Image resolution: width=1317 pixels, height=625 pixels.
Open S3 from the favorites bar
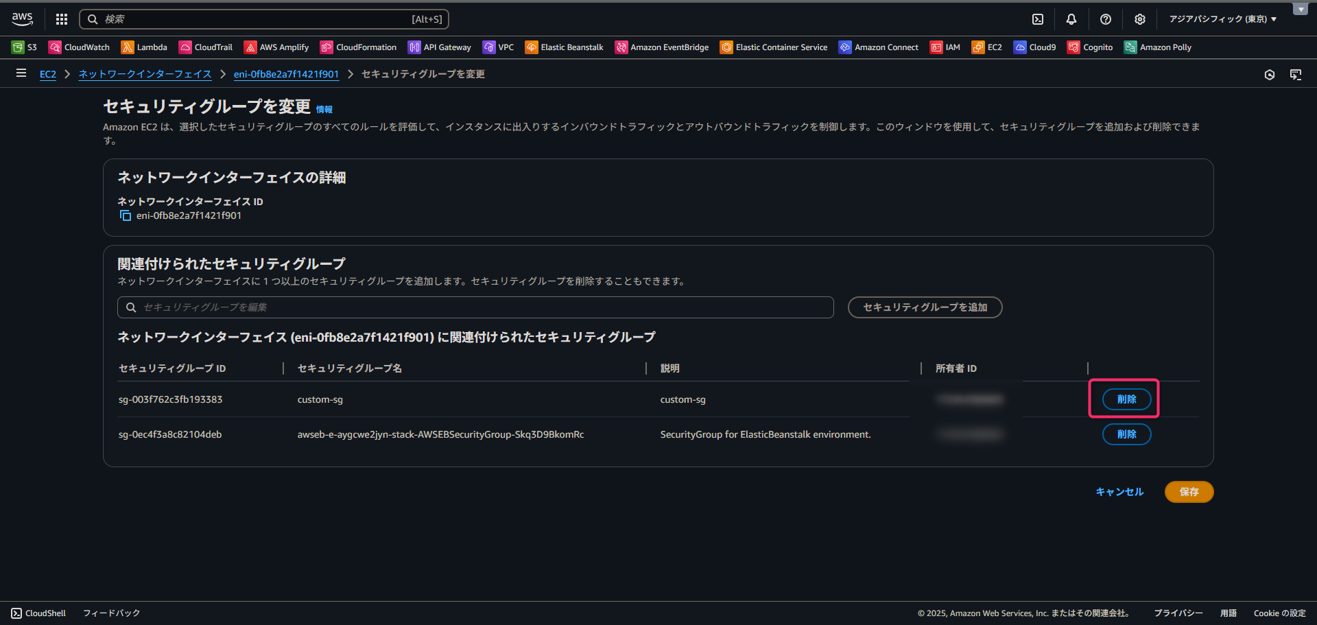coord(24,47)
